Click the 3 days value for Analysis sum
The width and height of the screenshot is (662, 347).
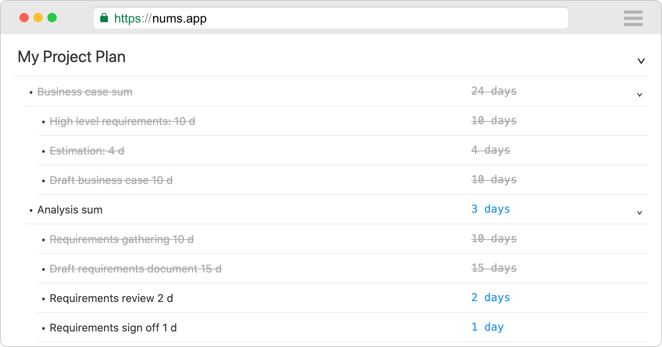pyautogui.click(x=490, y=209)
